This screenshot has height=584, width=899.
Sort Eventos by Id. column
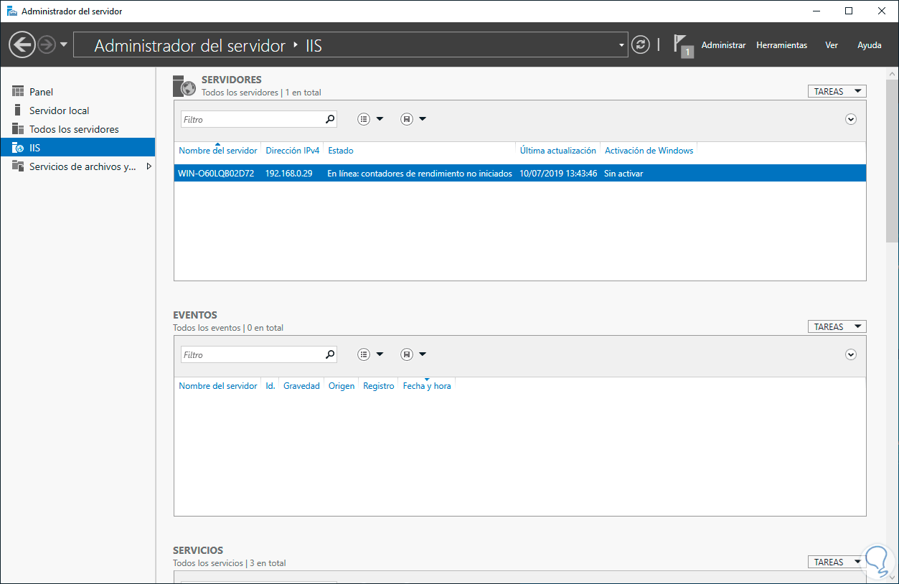[270, 386]
